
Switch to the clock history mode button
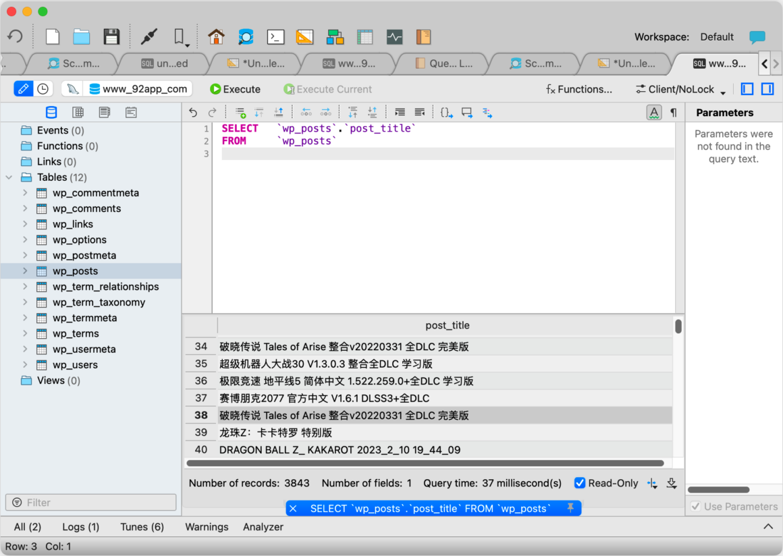[43, 89]
